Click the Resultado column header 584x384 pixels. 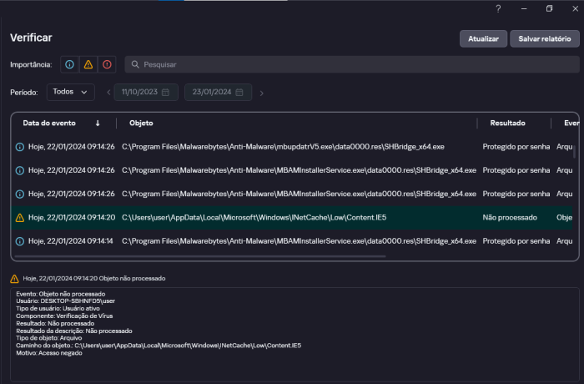pos(507,123)
